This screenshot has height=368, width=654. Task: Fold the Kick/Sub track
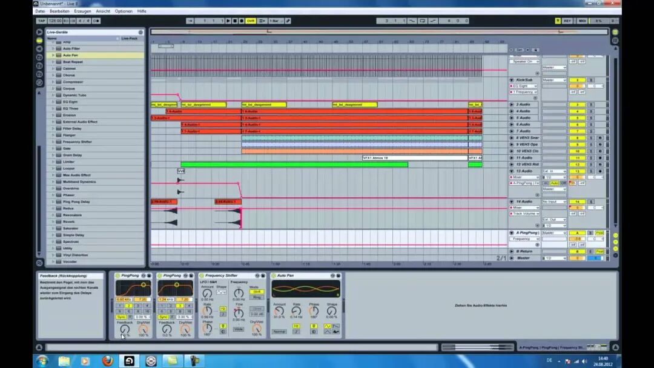tap(512, 80)
